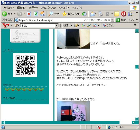Click the Windows logo throbber
140x130 pixels.
click(134, 8)
